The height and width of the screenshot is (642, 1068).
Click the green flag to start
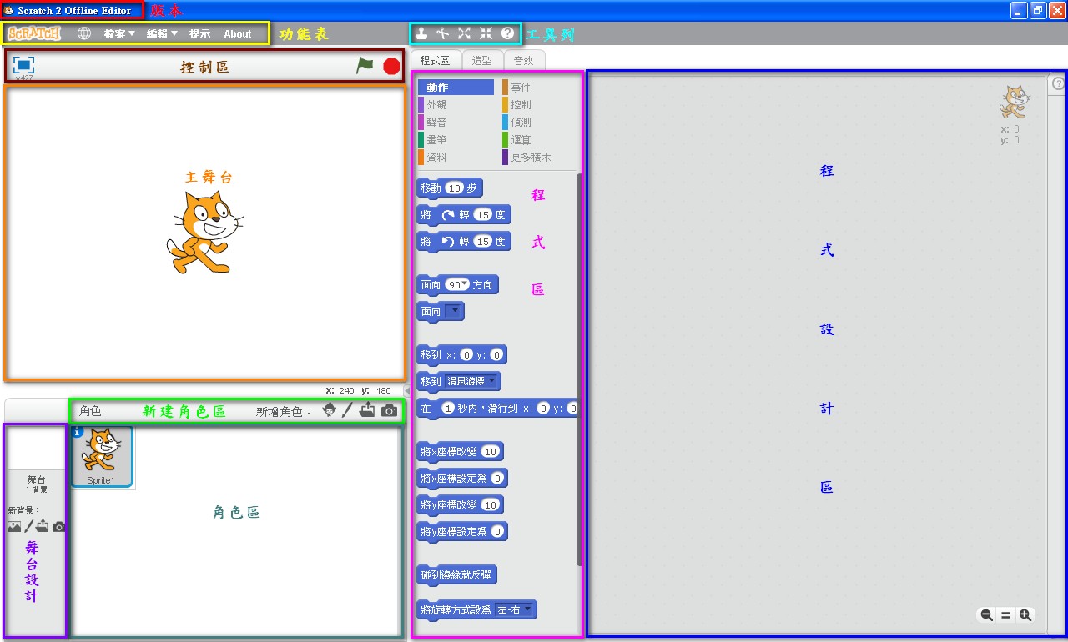click(x=365, y=65)
